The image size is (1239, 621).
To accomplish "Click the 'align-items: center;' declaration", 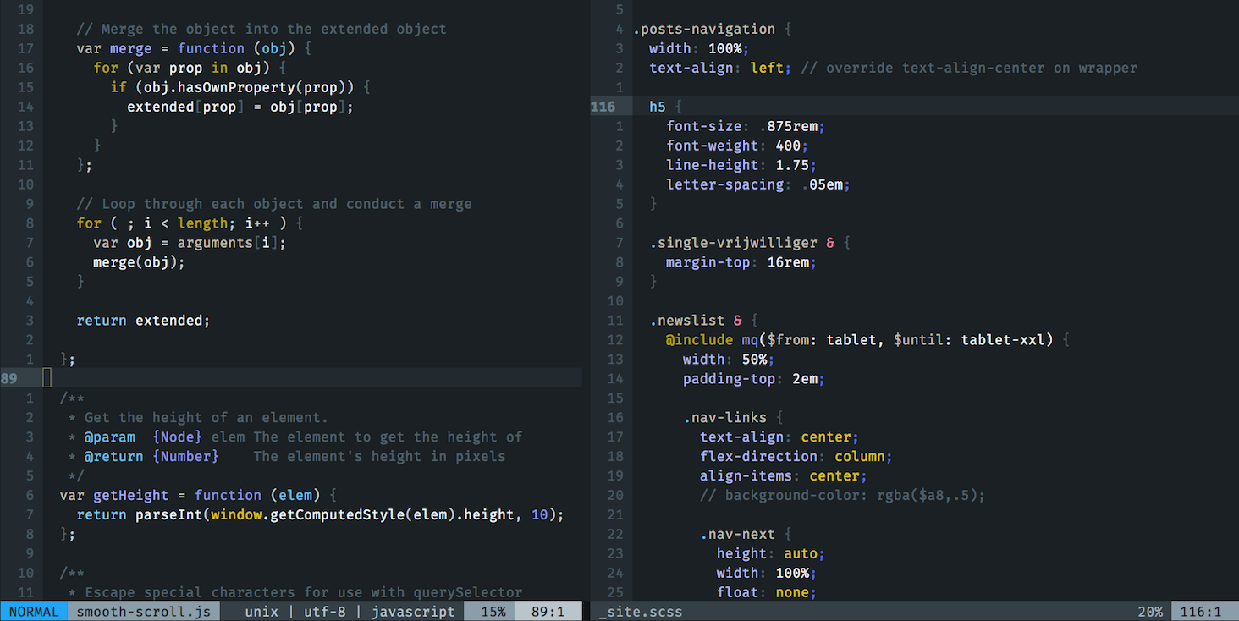I will click(784, 475).
